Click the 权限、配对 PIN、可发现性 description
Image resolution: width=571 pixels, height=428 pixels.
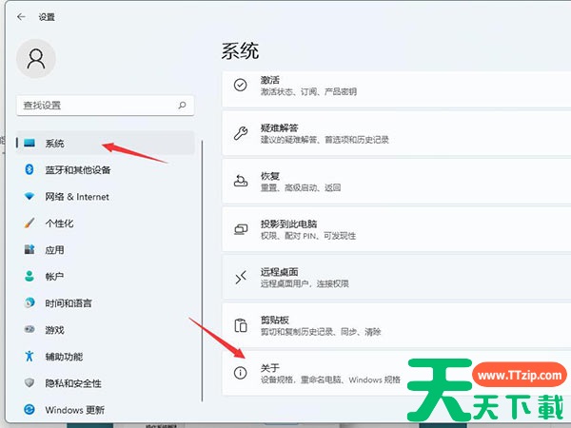coord(308,236)
